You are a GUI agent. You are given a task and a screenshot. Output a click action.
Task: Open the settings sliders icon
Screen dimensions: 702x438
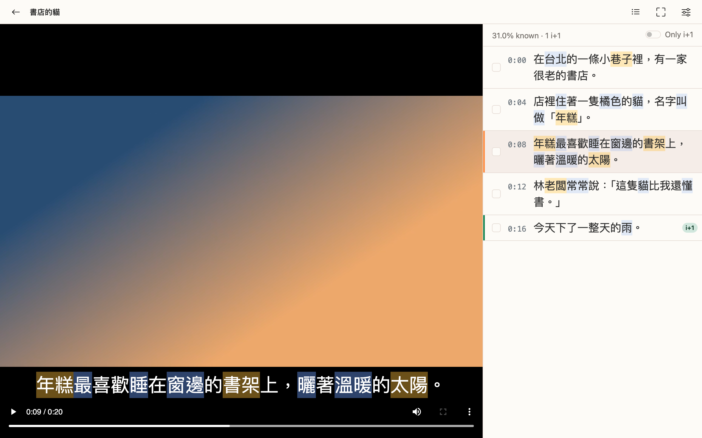(x=686, y=12)
